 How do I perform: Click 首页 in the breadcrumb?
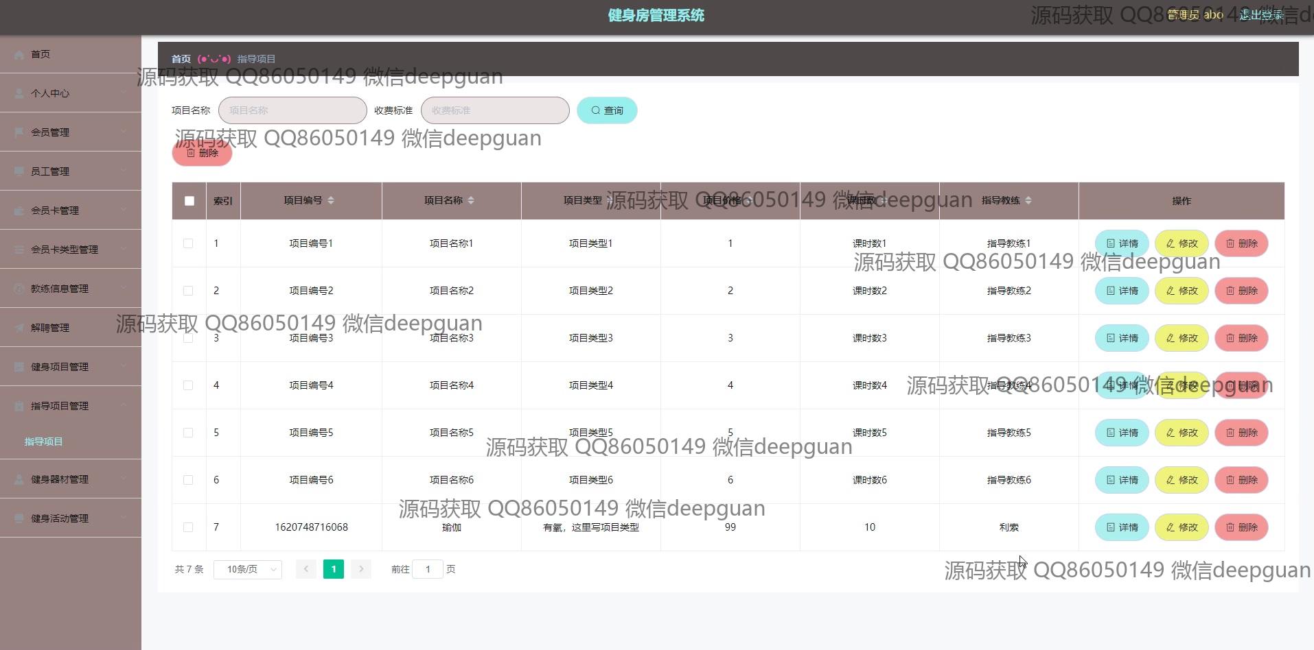tap(181, 59)
